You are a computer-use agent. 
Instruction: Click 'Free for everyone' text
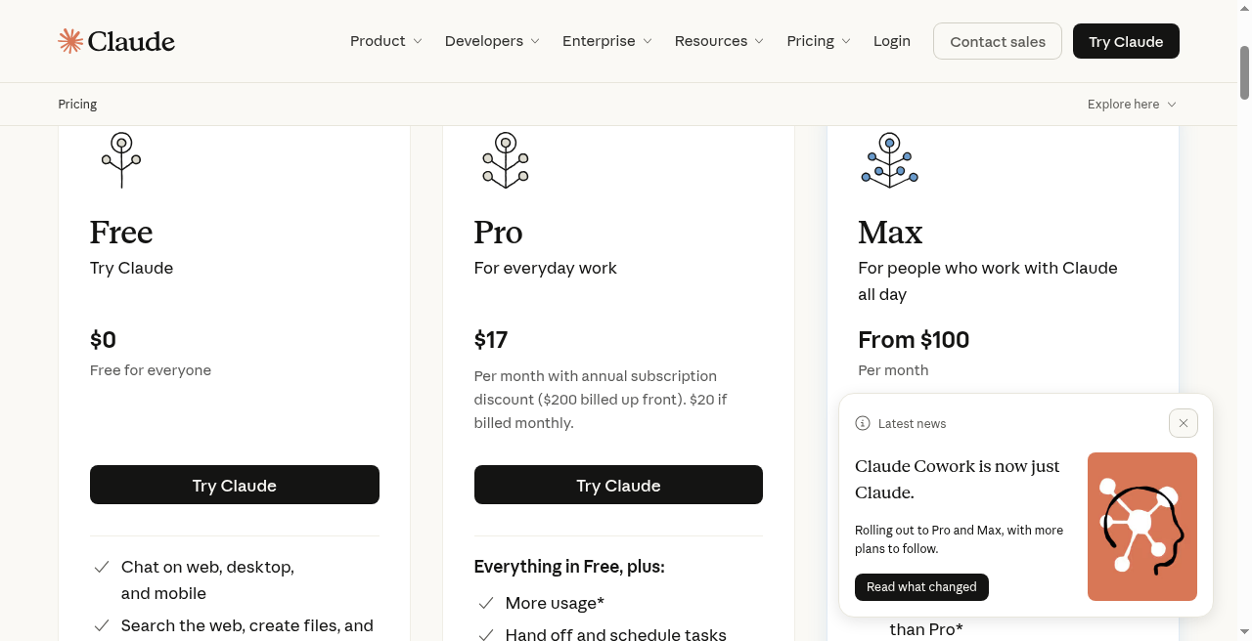[x=151, y=370]
